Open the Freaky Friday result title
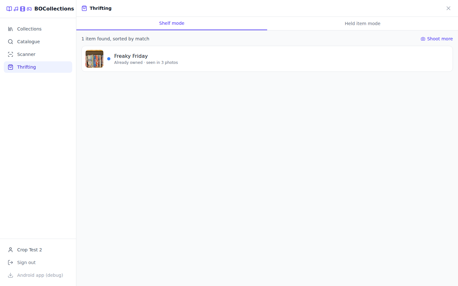458x286 pixels. (131, 56)
